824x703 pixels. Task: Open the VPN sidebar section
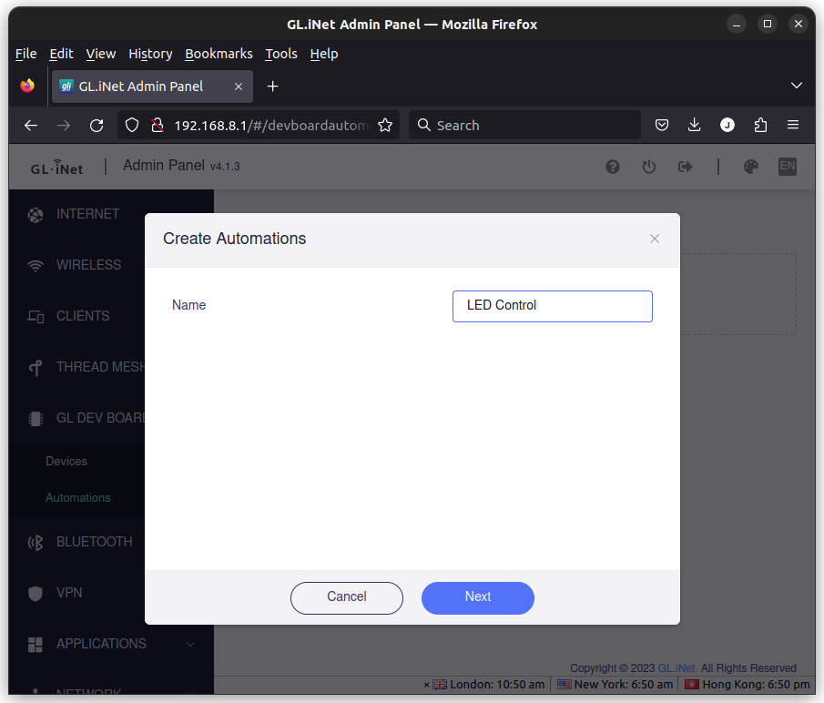coord(69,593)
